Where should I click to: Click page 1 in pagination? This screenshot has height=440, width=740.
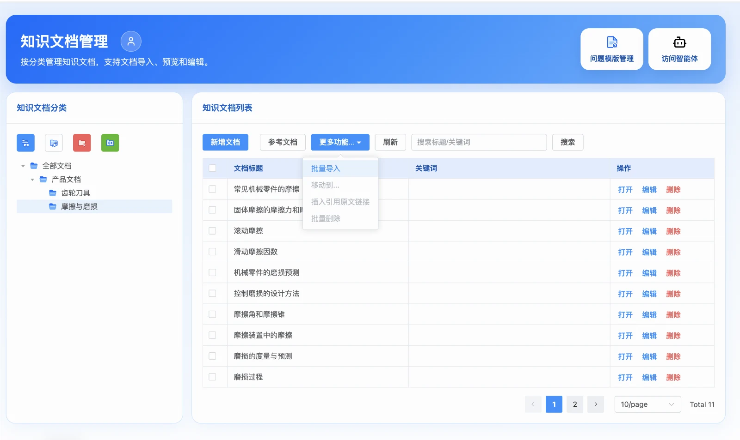pos(554,404)
